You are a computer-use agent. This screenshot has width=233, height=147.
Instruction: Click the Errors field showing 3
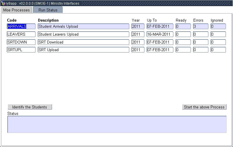[201, 26]
